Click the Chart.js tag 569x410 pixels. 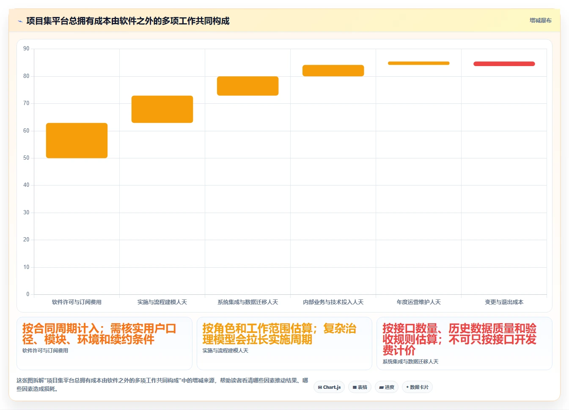point(329,387)
